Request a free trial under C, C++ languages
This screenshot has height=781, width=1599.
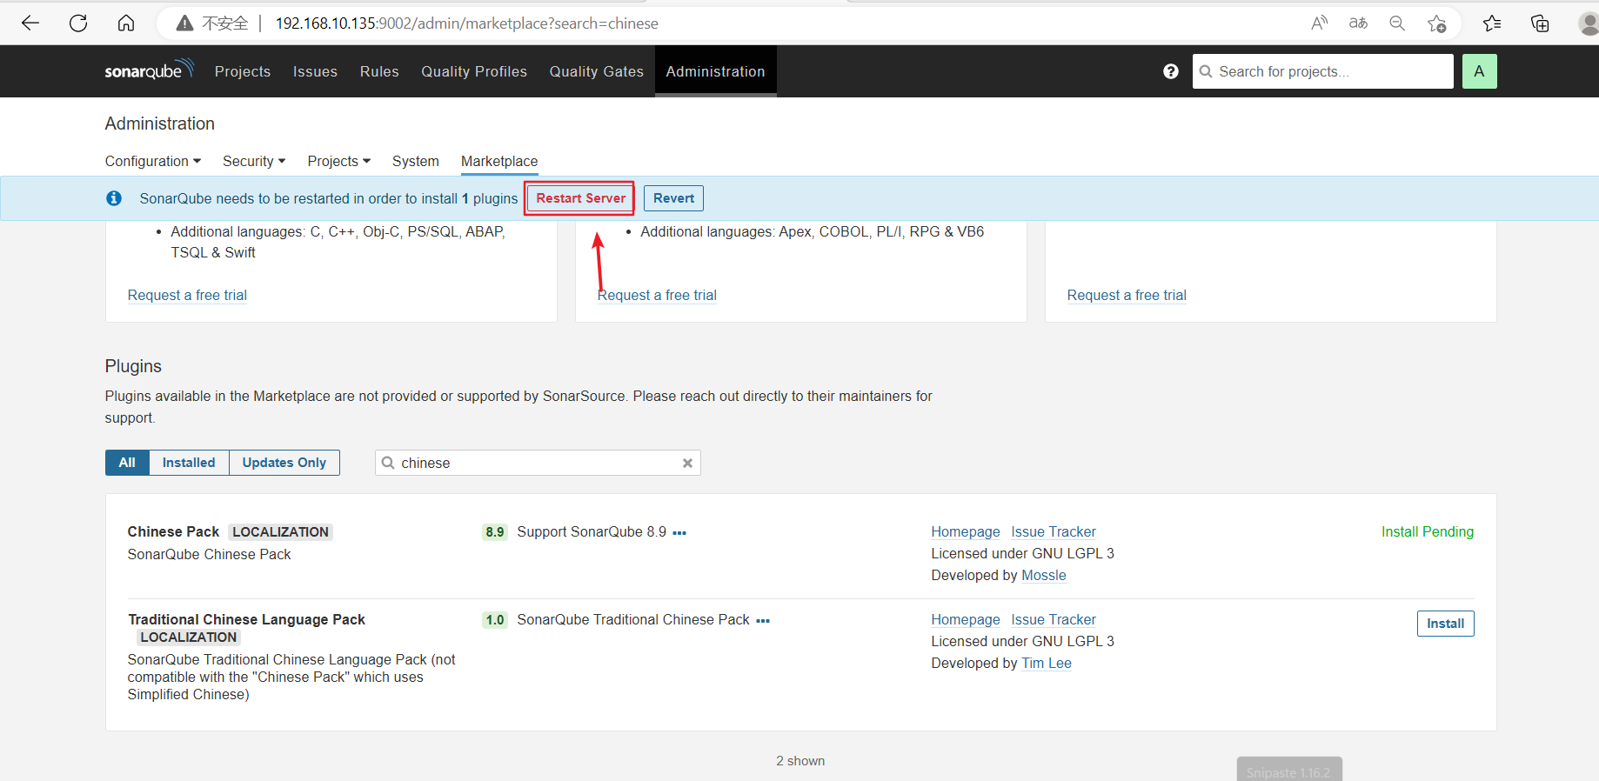187,295
